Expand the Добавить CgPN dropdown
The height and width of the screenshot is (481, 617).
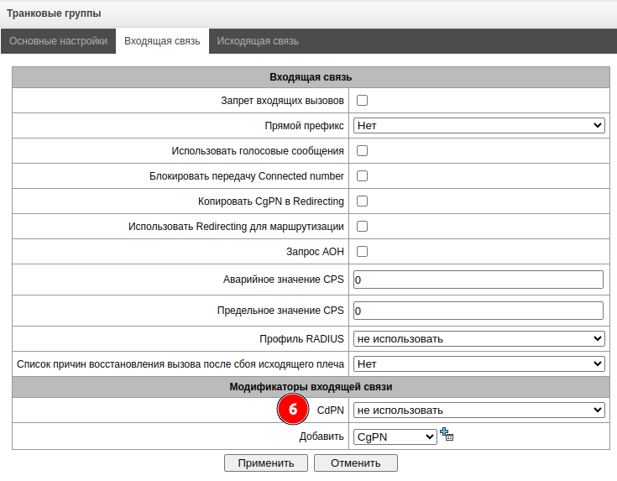point(395,436)
